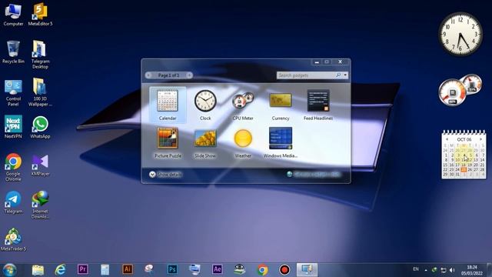Image resolution: width=492 pixels, height=277 pixels.
Task: Launch Internet Explorer from the taskbar
Action: pyautogui.click(x=60, y=270)
